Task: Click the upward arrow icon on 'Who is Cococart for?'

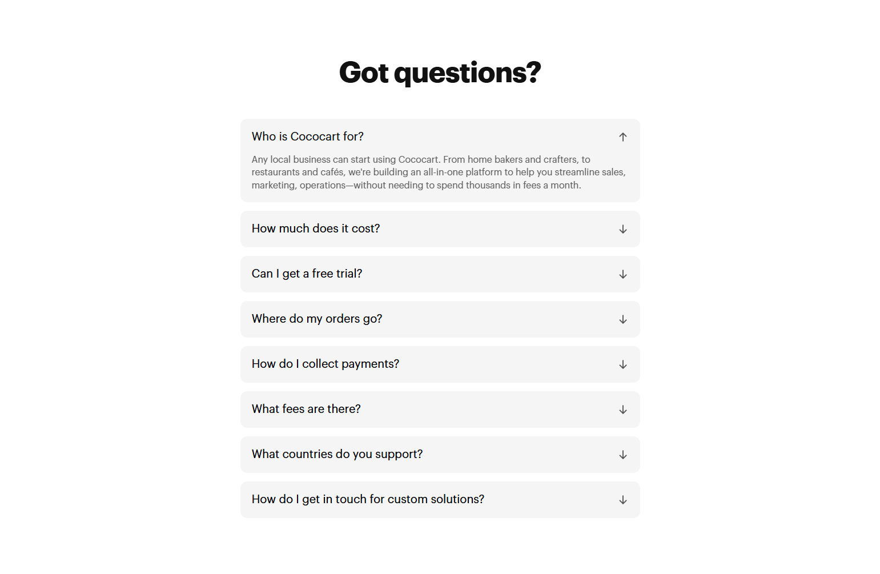Action: click(622, 137)
